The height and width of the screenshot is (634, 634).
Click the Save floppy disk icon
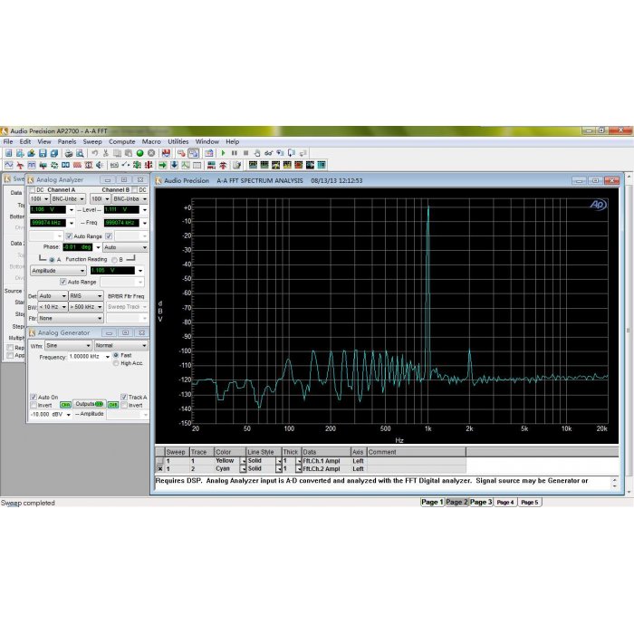(43, 153)
